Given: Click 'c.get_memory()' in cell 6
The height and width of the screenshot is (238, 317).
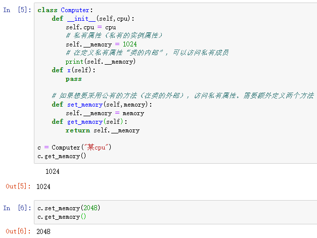Looking at the screenshot, I should point(62,217).
